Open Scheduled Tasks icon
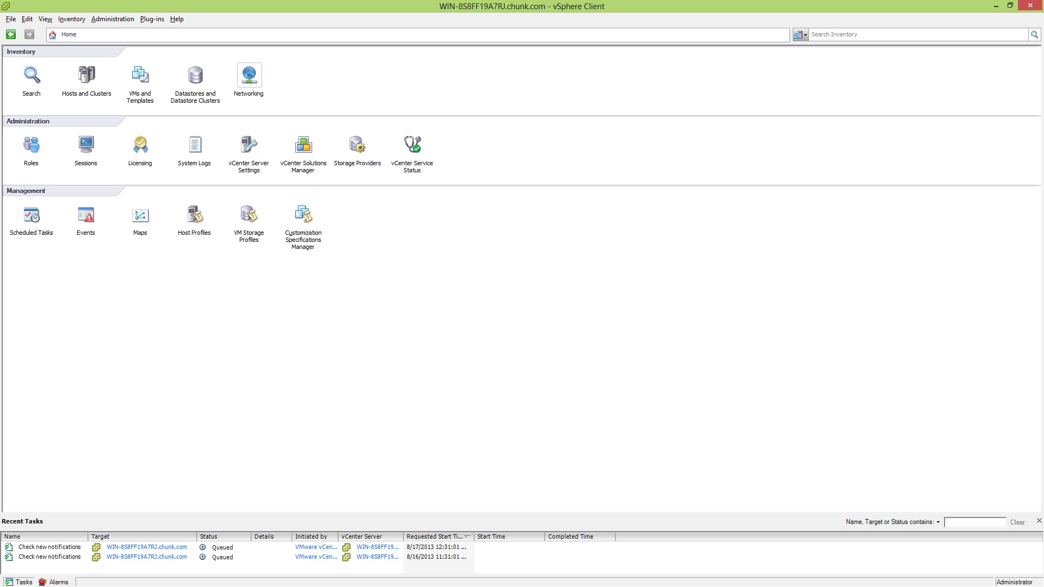Image resolution: width=1044 pixels, height=587 pixels. point(32,215)
